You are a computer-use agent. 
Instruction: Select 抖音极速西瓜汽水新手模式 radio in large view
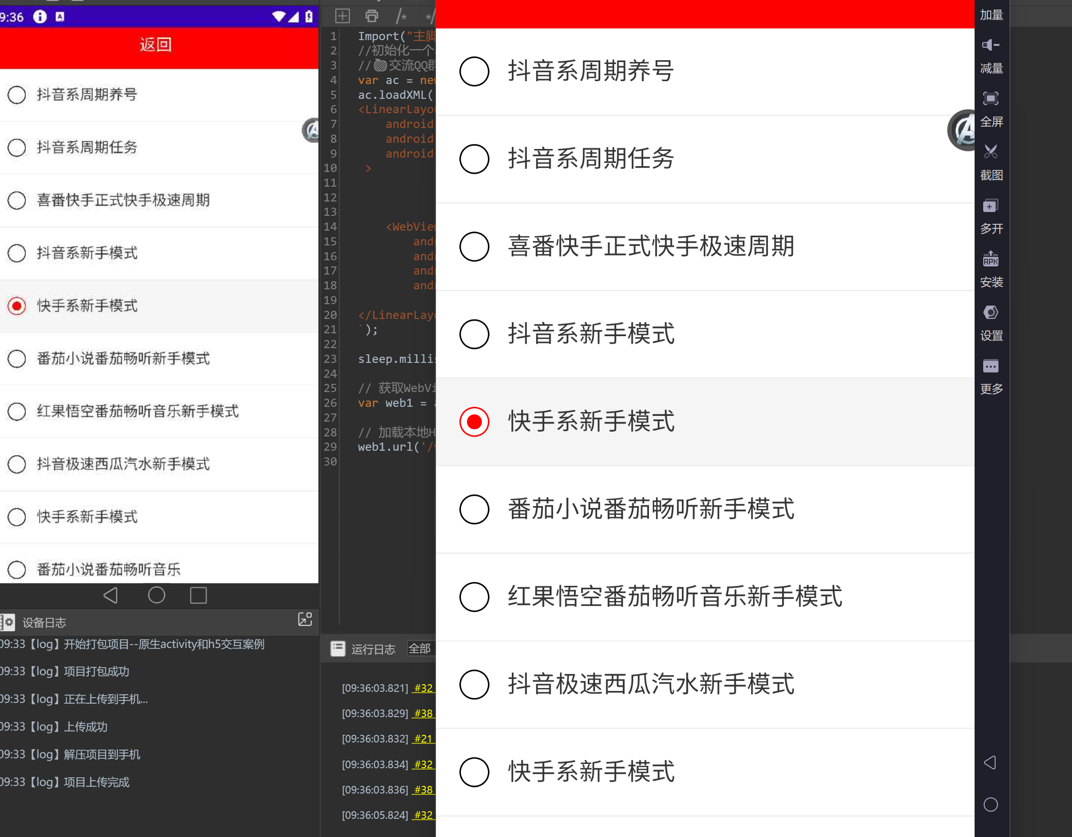[474, 684]
